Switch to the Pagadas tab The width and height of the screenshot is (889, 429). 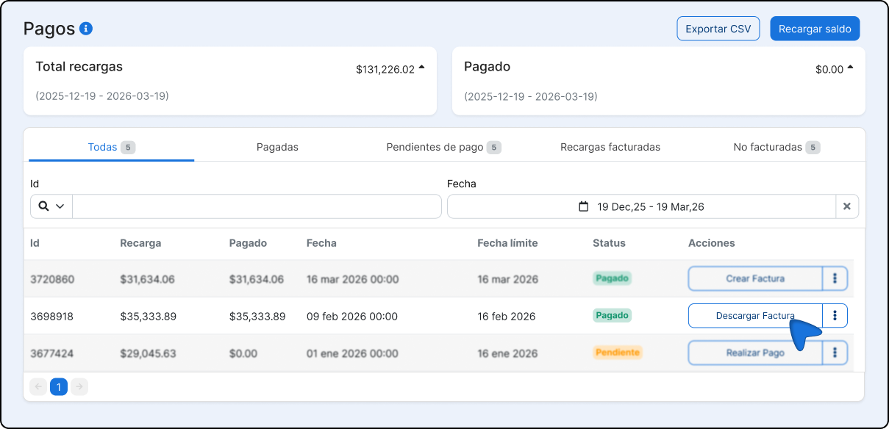coord(277,147)
